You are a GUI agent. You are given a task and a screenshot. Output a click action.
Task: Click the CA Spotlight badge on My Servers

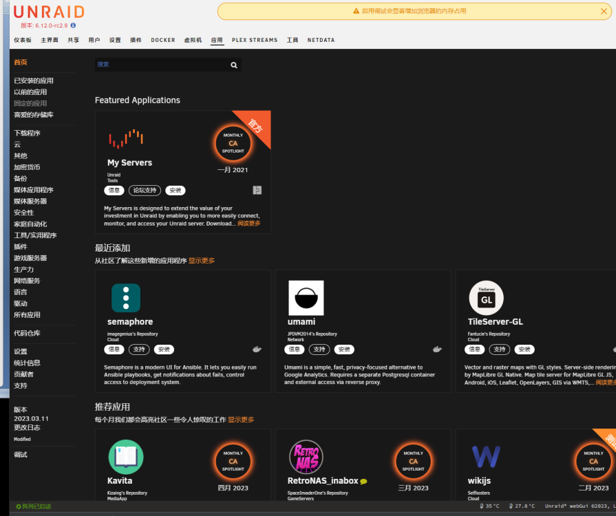233,143
